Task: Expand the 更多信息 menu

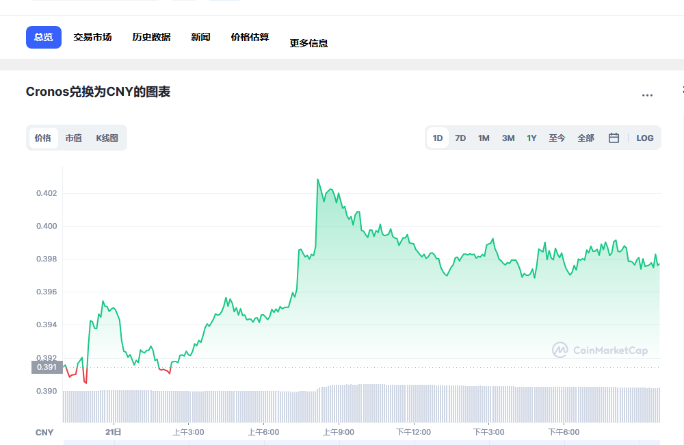Action: pos(308,42)
